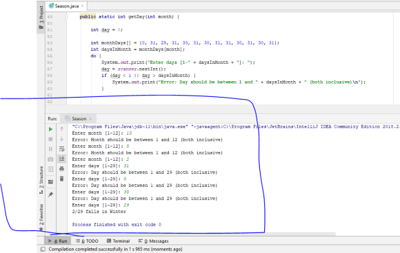Close the Season run tab
This screenshot has width=400, height=253.
90,119
